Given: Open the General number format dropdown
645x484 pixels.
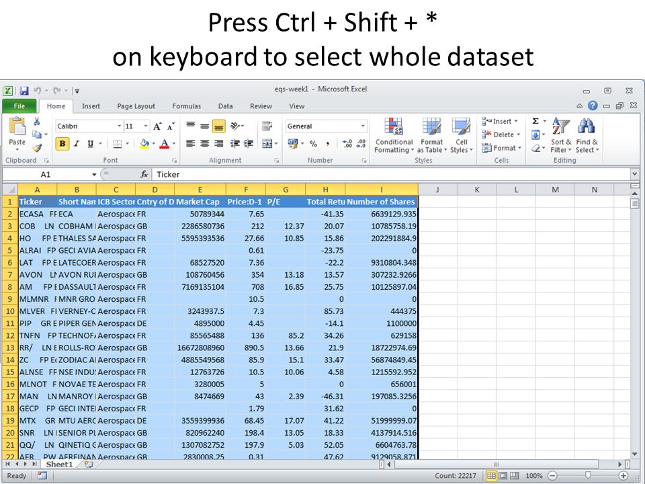Looking at the screenshot, I should coord(363,126).
